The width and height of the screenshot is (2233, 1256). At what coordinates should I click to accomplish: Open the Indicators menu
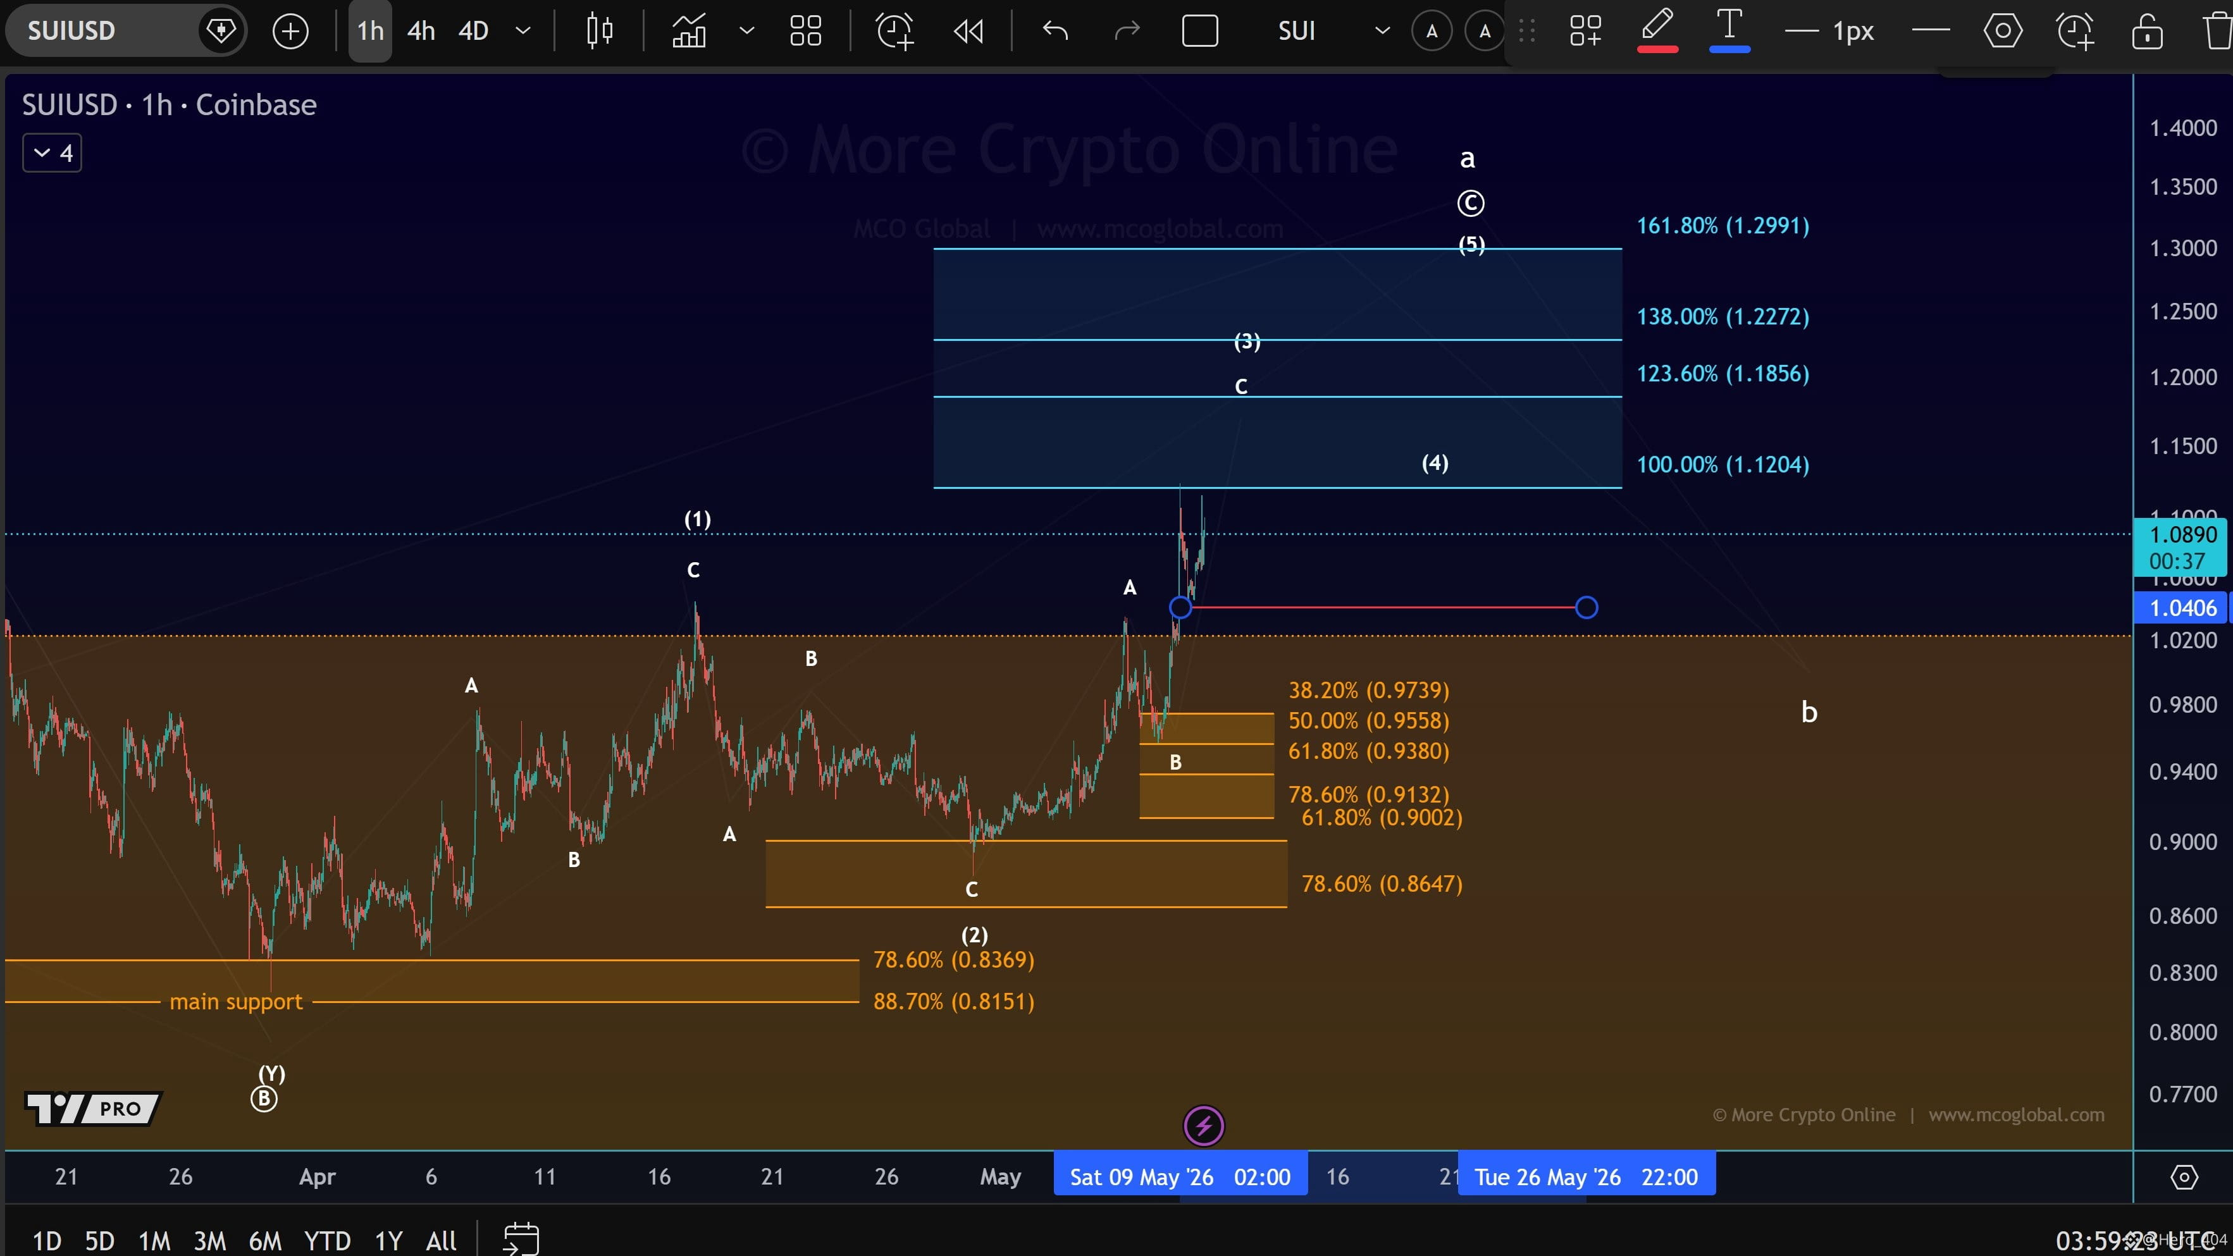tap(689, 31)
